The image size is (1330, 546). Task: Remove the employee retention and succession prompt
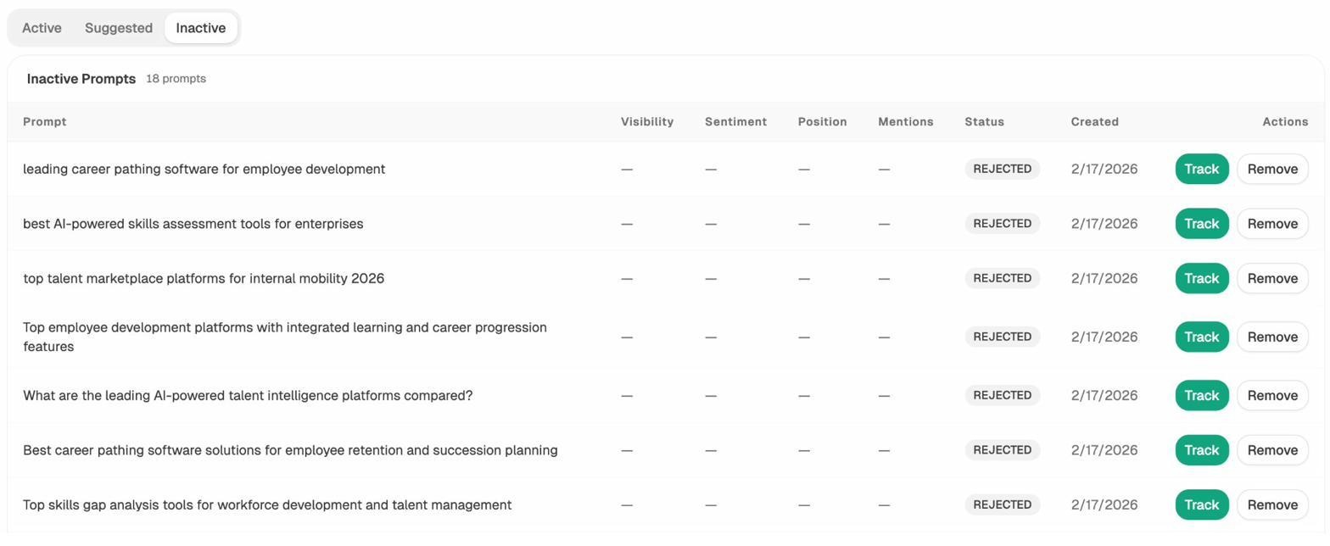(x=1272, y=450)
